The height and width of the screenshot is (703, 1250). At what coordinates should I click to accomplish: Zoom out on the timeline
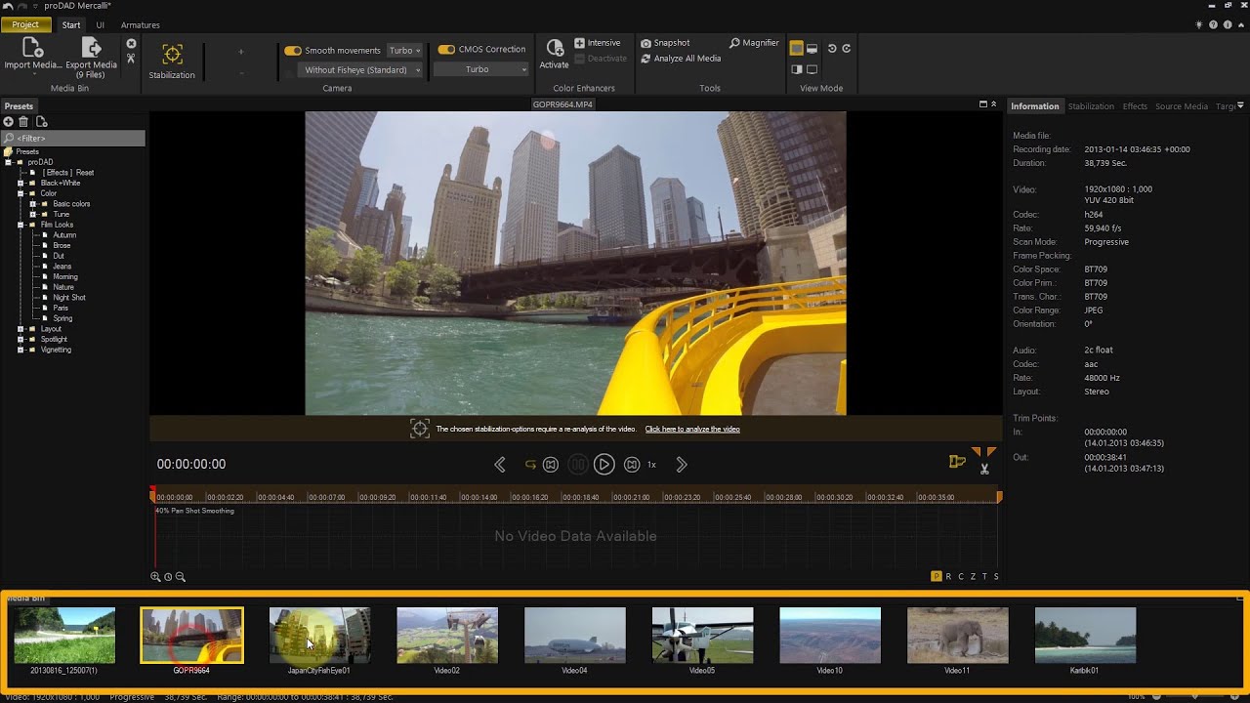click(181, 577)
